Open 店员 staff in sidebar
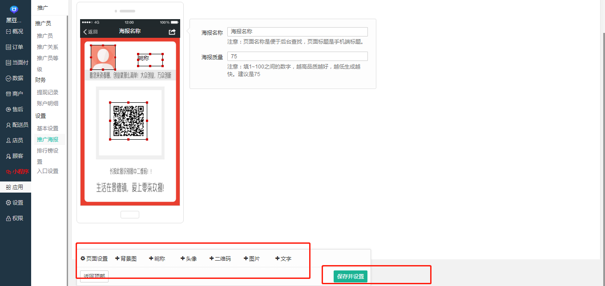The width and height of the screenshot is (605, 286). (x=15, y=140)
